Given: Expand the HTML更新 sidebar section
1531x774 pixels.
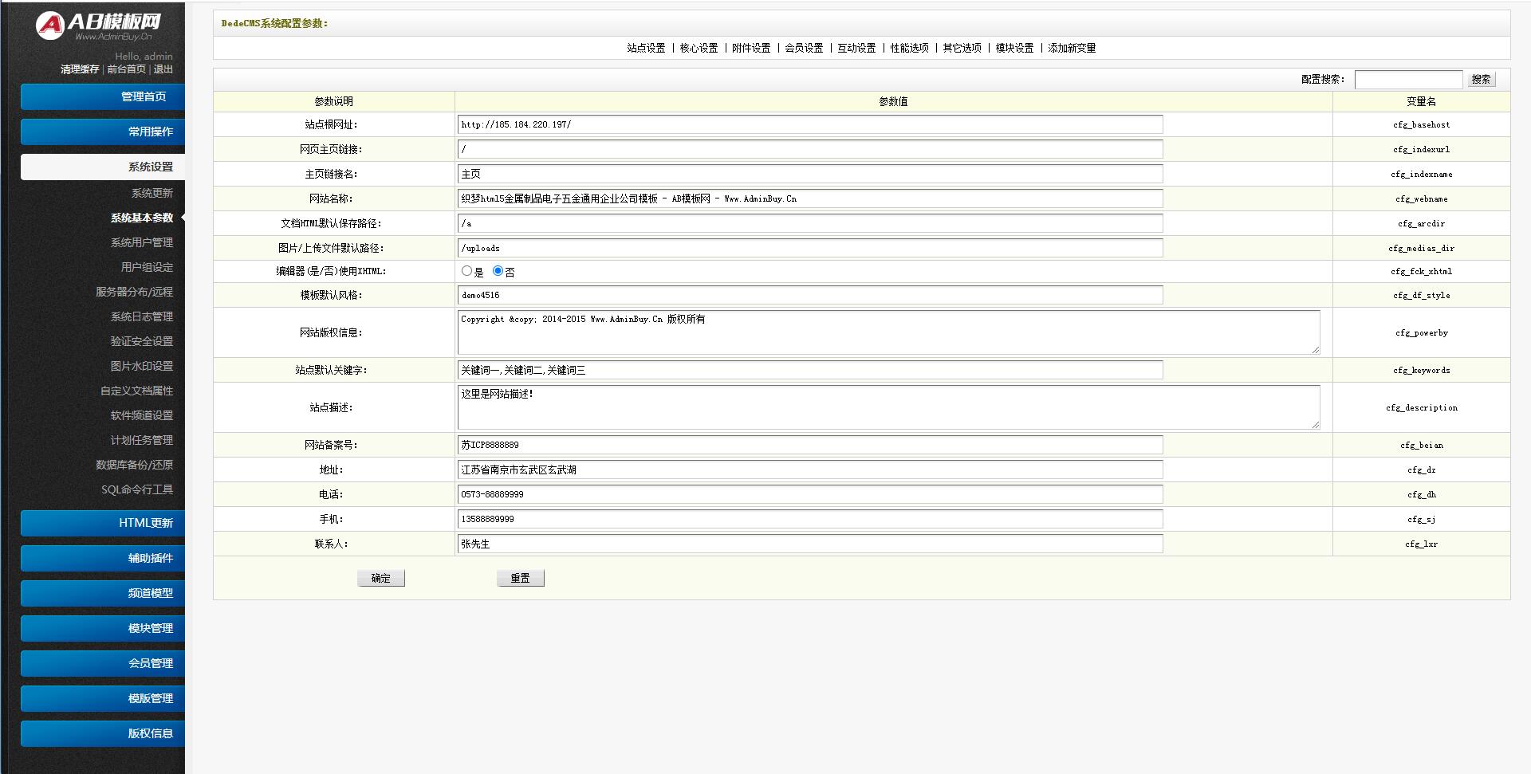Looking at the screenshot, I should coord(103,523).
